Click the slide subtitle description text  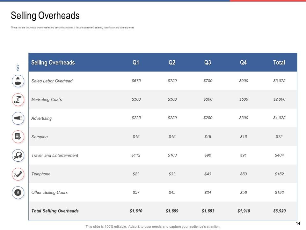(72, 28)
